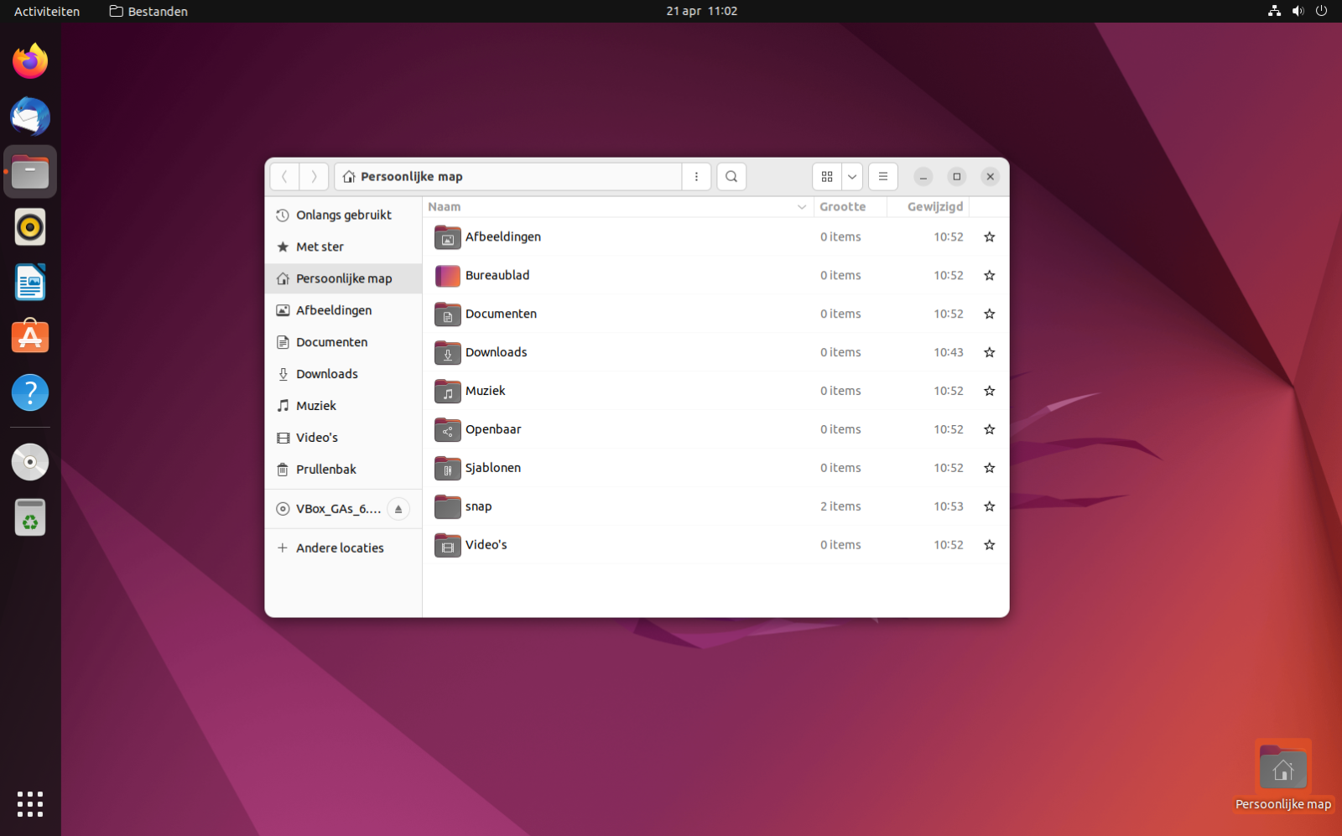Select Prullenbak in the sidebar
Viewport: 1342px width, 836px height.
325,470
